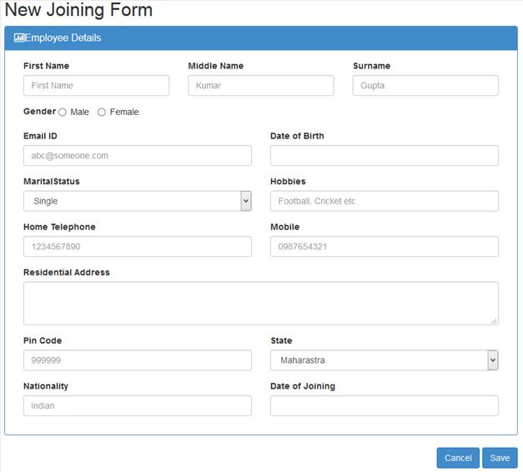Click the Save button
Viewport: 523px width, 472px height.
[500, 458]
